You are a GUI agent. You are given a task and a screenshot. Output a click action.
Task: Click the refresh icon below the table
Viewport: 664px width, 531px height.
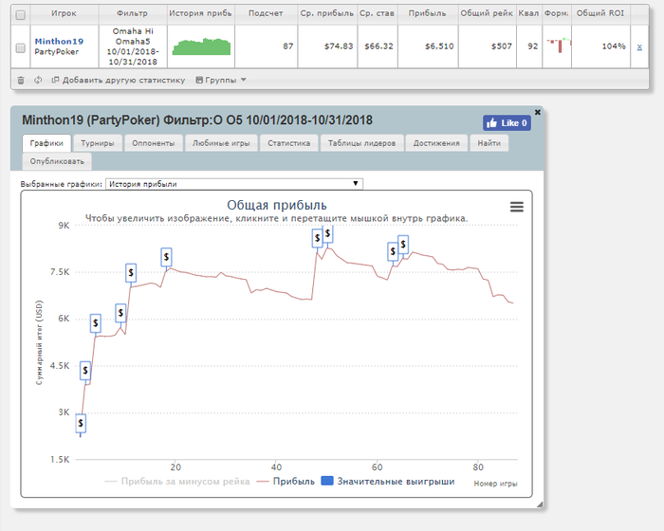(x=38, y=80)
